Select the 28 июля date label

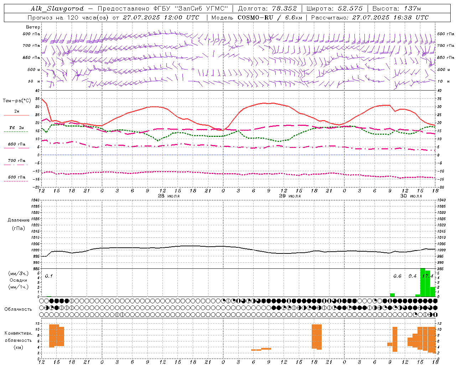[x=169, y=196]
